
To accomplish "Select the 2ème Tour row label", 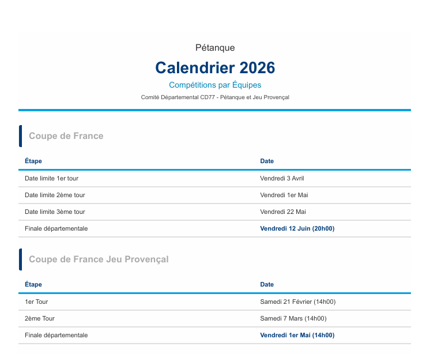I will click(x=40, y=318).
